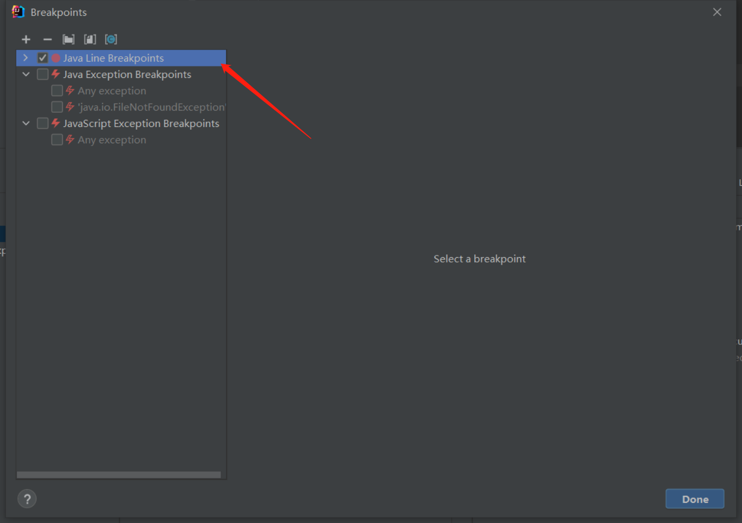This screenshot has width=742, height=523.
Task: Select Any exception text under Java Exception
Action: (112, 90)
